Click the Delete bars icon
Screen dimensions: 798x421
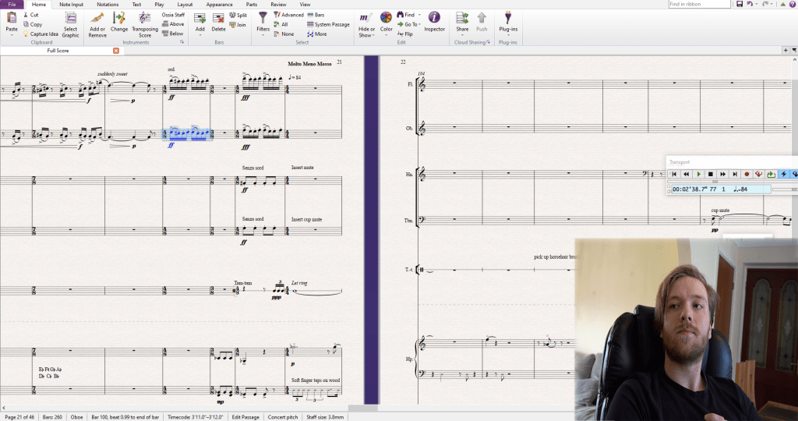click(219, 19)
